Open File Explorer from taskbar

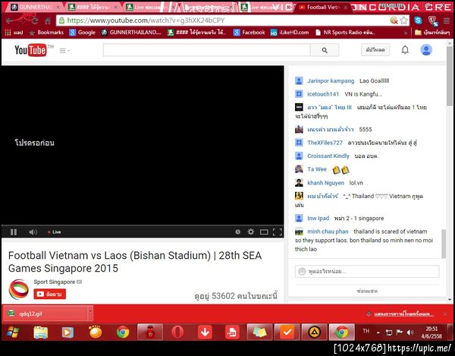point(41,332)
